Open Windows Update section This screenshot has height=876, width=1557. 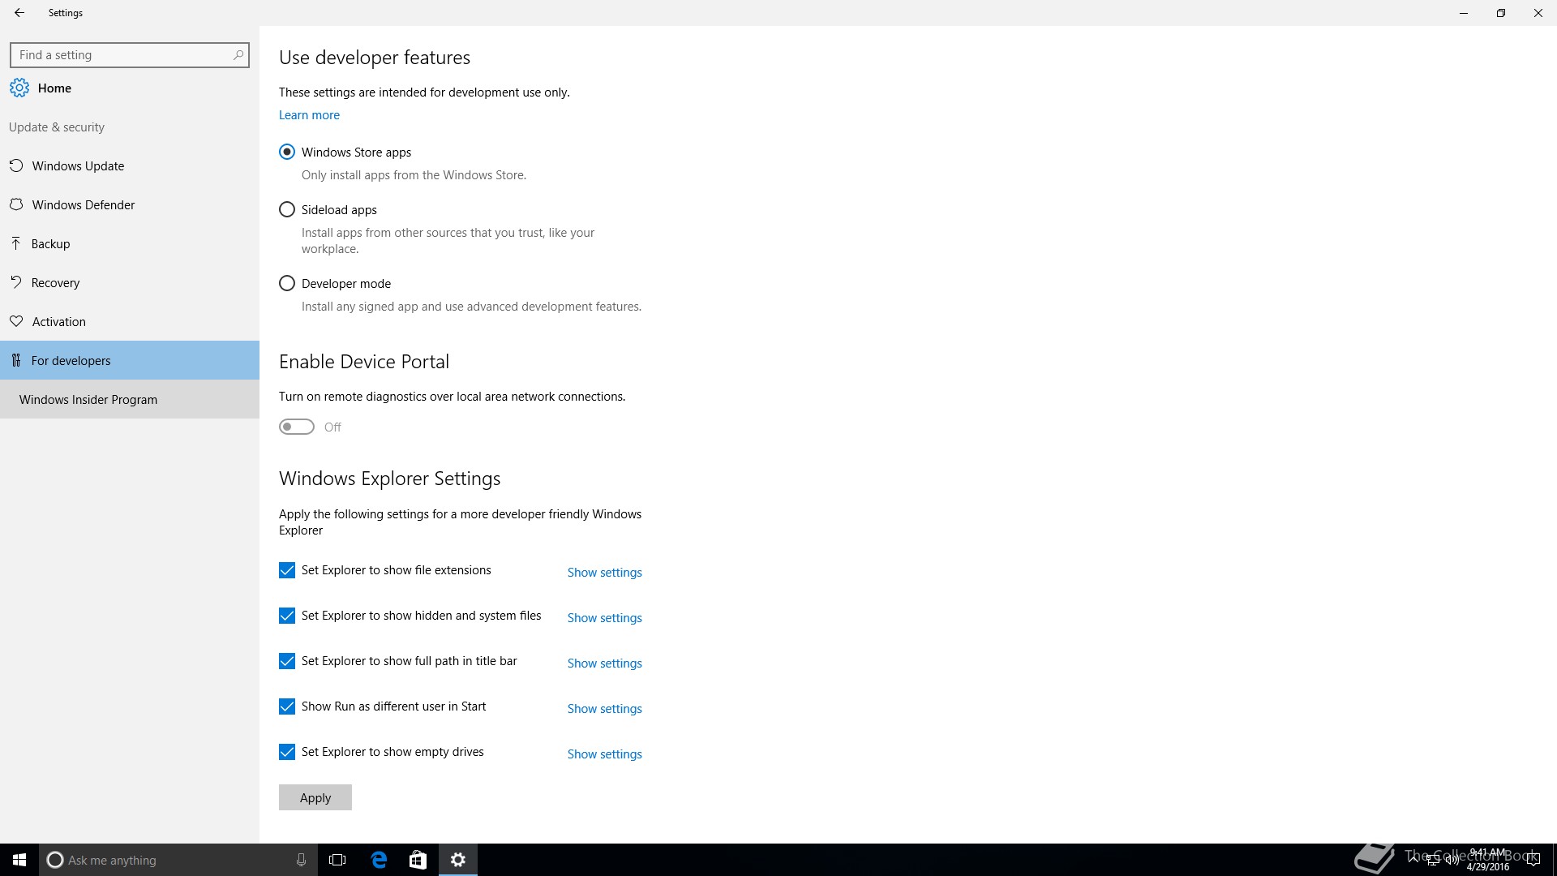(x=130, y=165)
